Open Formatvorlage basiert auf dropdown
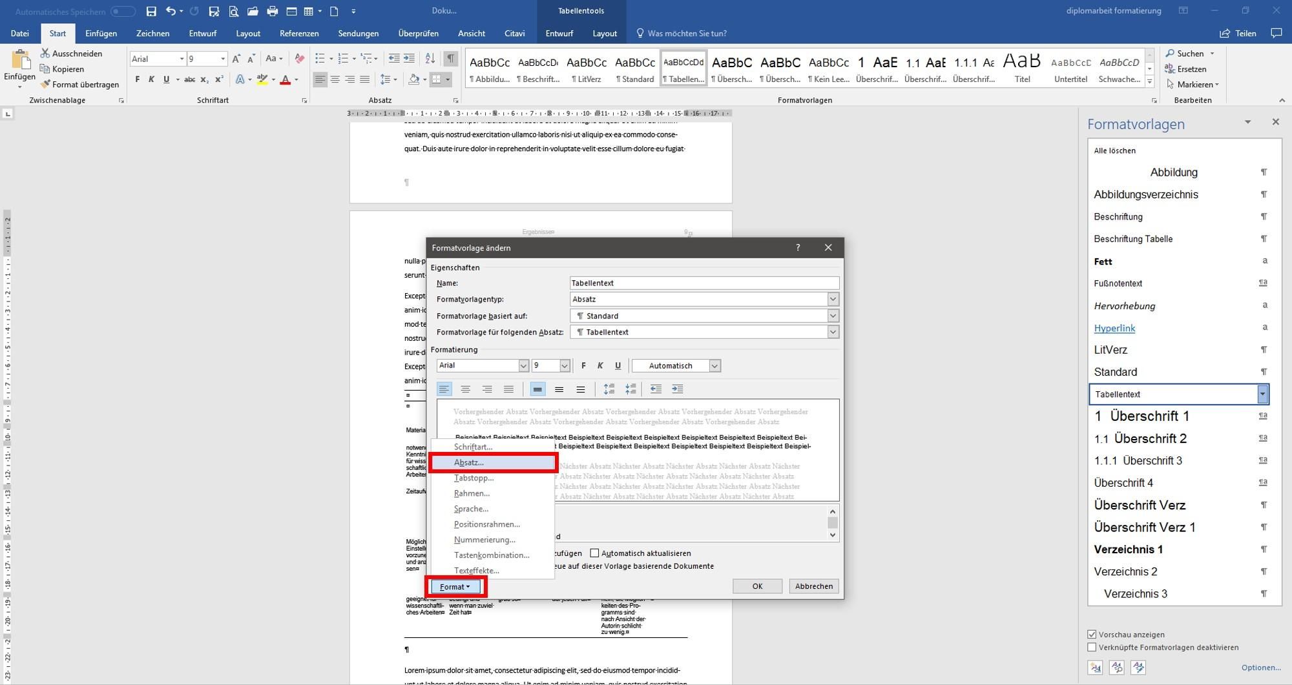The width and height of the screenshot is (1292, 685). coord(833,316)
